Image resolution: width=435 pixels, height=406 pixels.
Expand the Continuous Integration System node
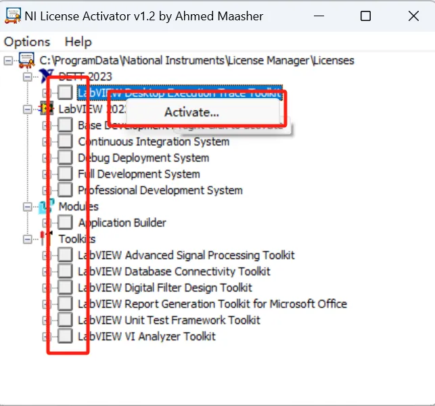(45, 142)
